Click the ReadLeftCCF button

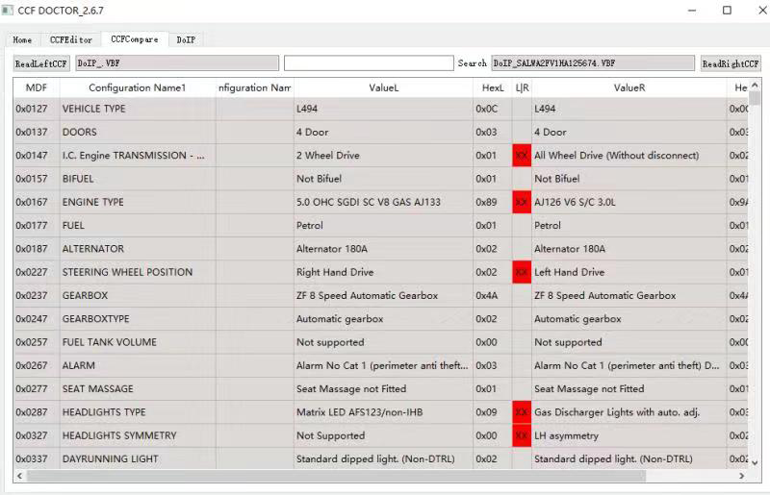pyautogui.click(x=41, y=63)
